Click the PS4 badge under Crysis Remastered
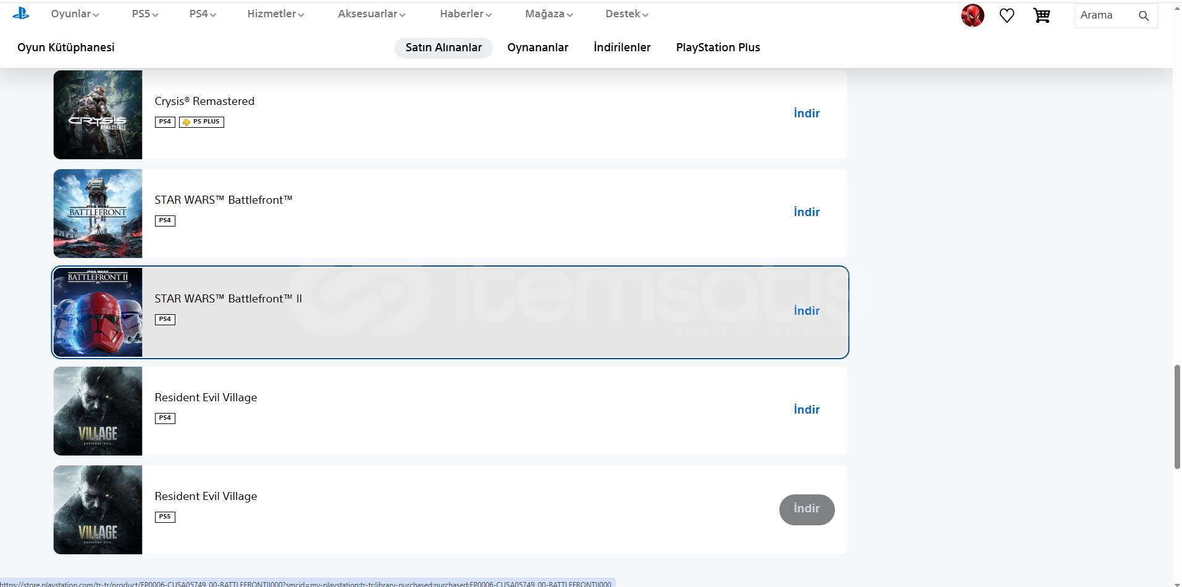This screenshot has height=587, width=1182. pos(165,122)
